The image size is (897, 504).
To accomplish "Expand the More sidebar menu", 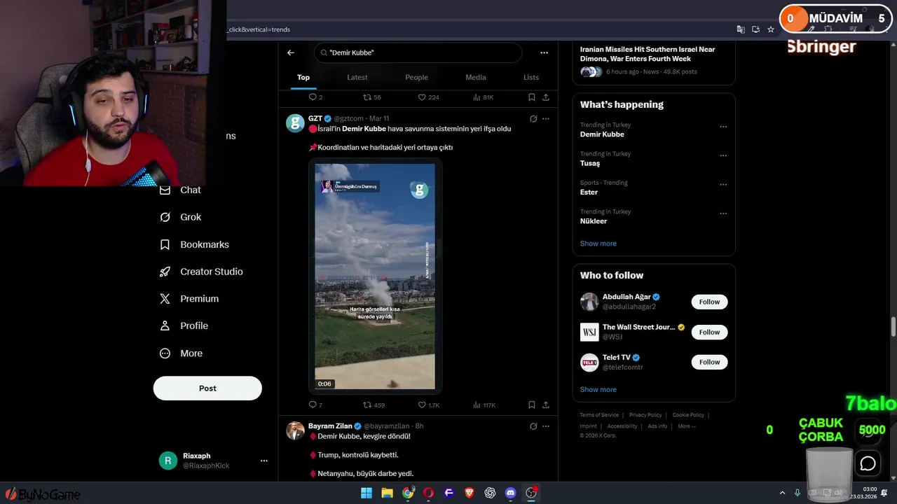I will pos(181,353).
